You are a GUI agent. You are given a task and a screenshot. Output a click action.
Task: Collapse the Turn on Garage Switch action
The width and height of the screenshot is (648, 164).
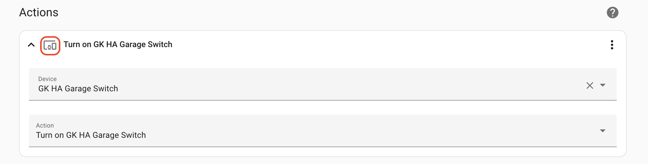tap(31, 45)
